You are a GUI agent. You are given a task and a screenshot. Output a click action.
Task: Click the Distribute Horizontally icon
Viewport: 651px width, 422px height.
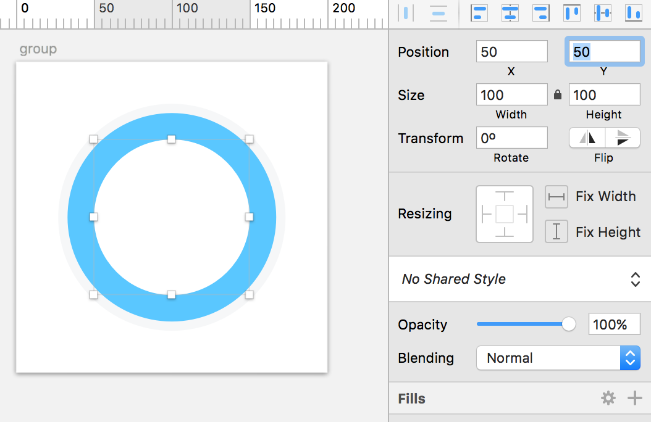(406, 13)
